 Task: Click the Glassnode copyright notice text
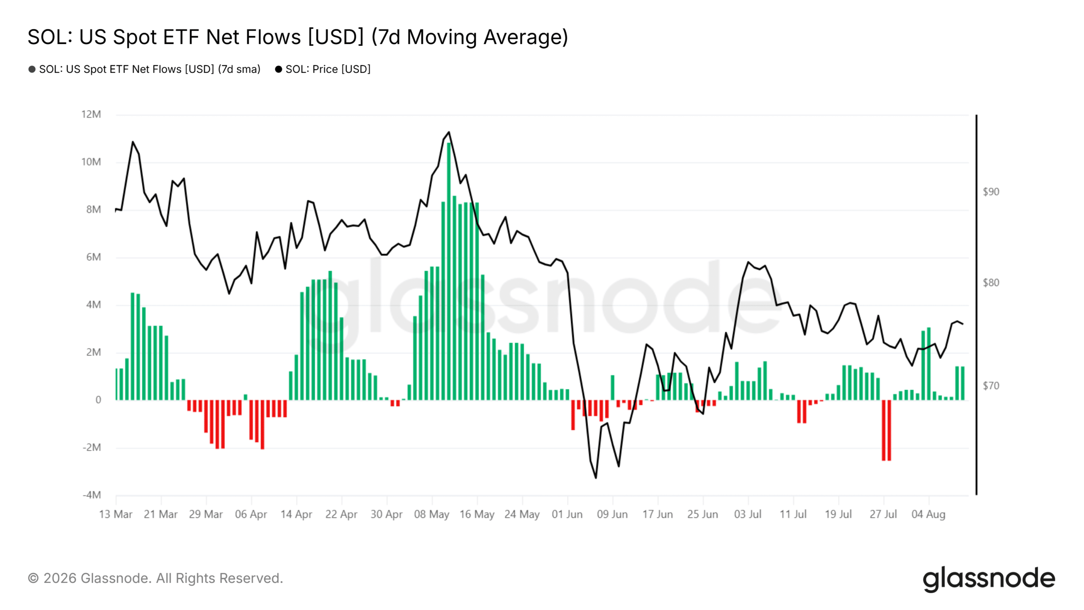pyautogui.click(x=155, y=579)
